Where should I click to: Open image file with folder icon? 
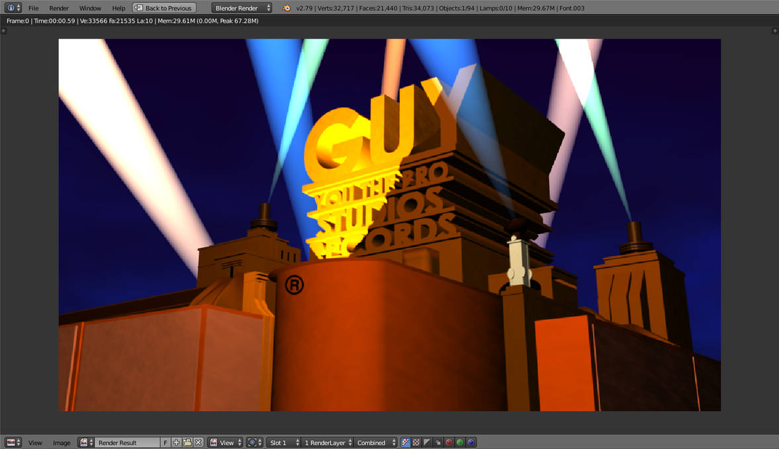(x=187, y=442)
